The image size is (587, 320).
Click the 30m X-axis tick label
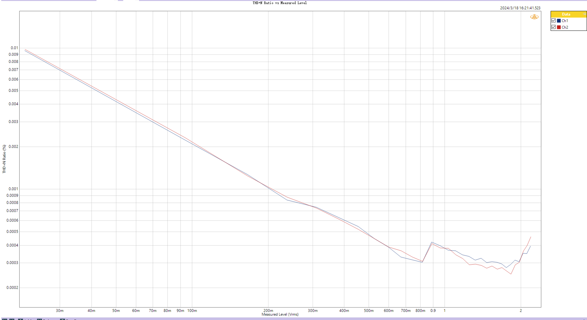pyautogui.click(x=60, y=311)
